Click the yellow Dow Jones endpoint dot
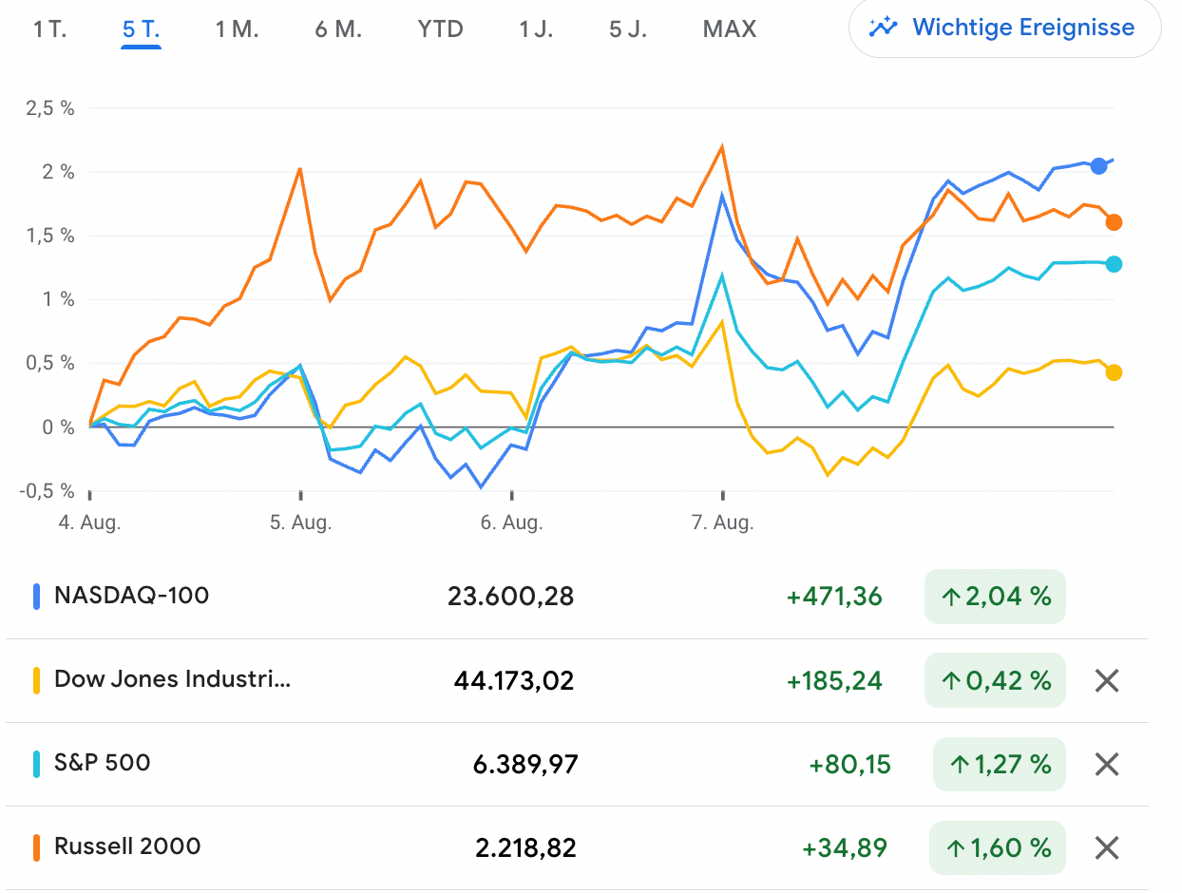Viewport: 1182px width, 893px height. click(x=1115, y=372)
